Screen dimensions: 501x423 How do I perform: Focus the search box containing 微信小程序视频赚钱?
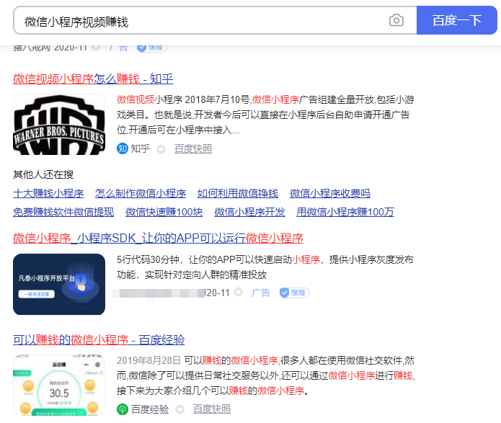click(x=215, y=20)
